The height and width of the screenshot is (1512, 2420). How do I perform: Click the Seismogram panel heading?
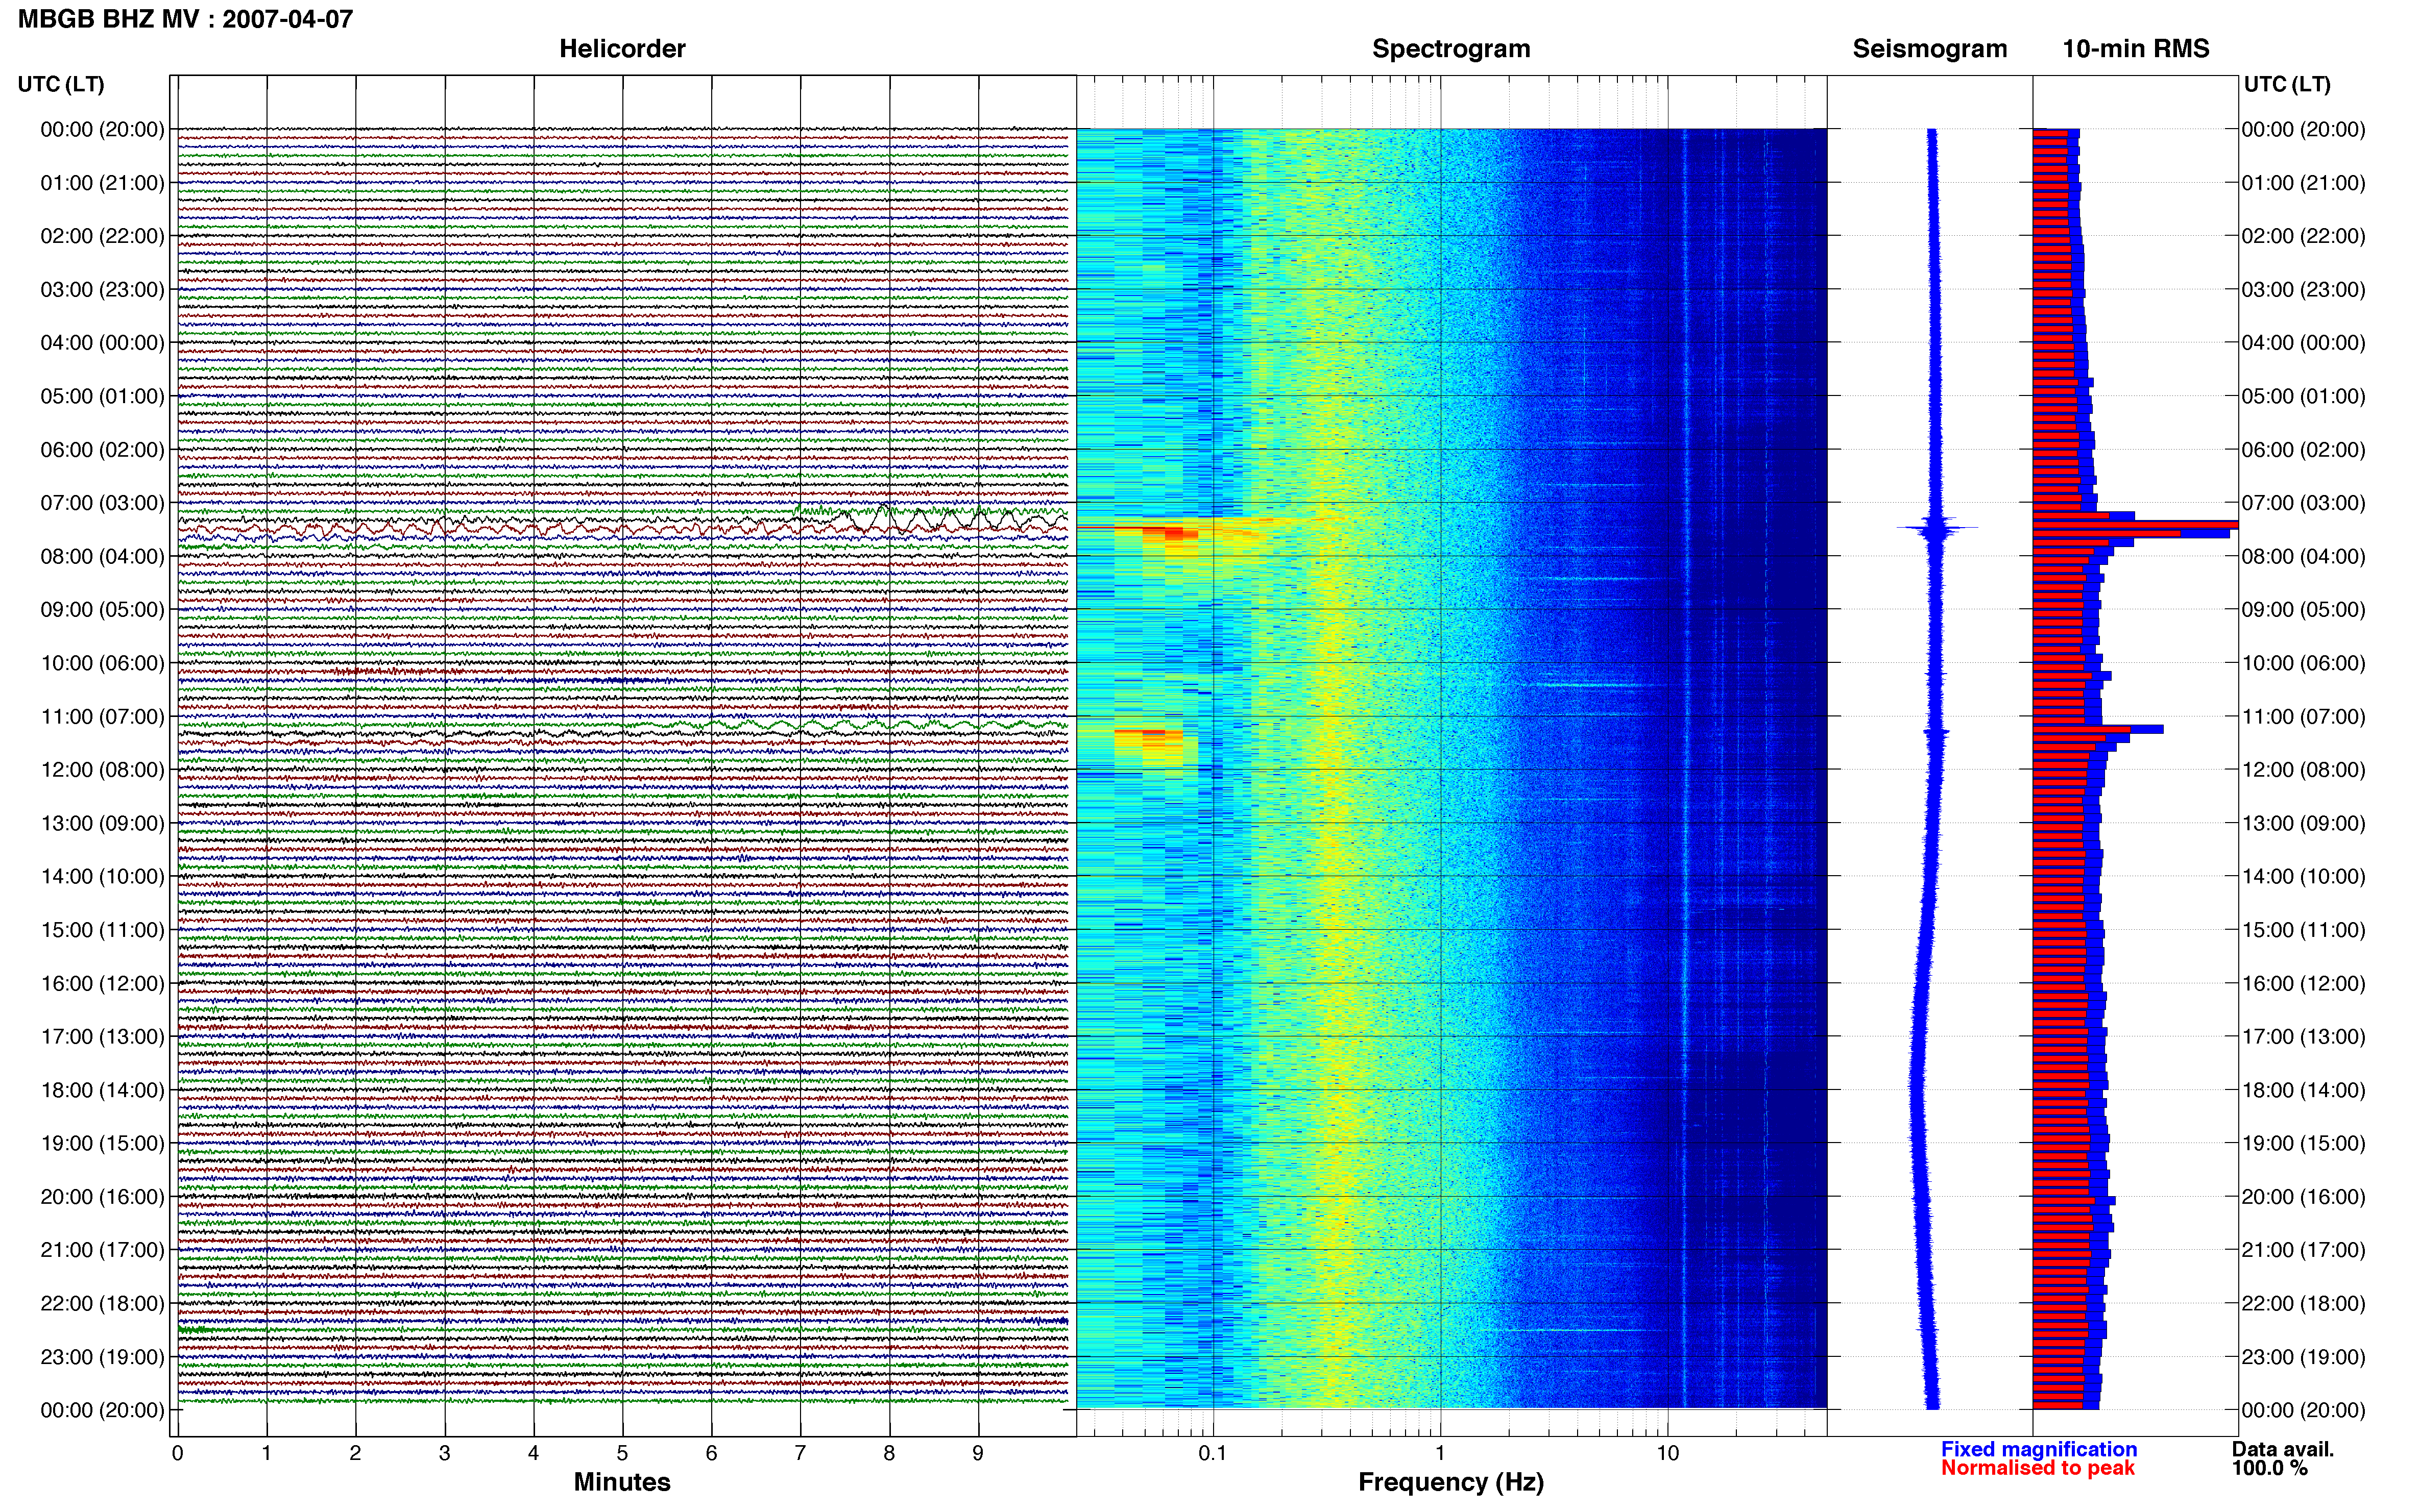[1930, 49]
